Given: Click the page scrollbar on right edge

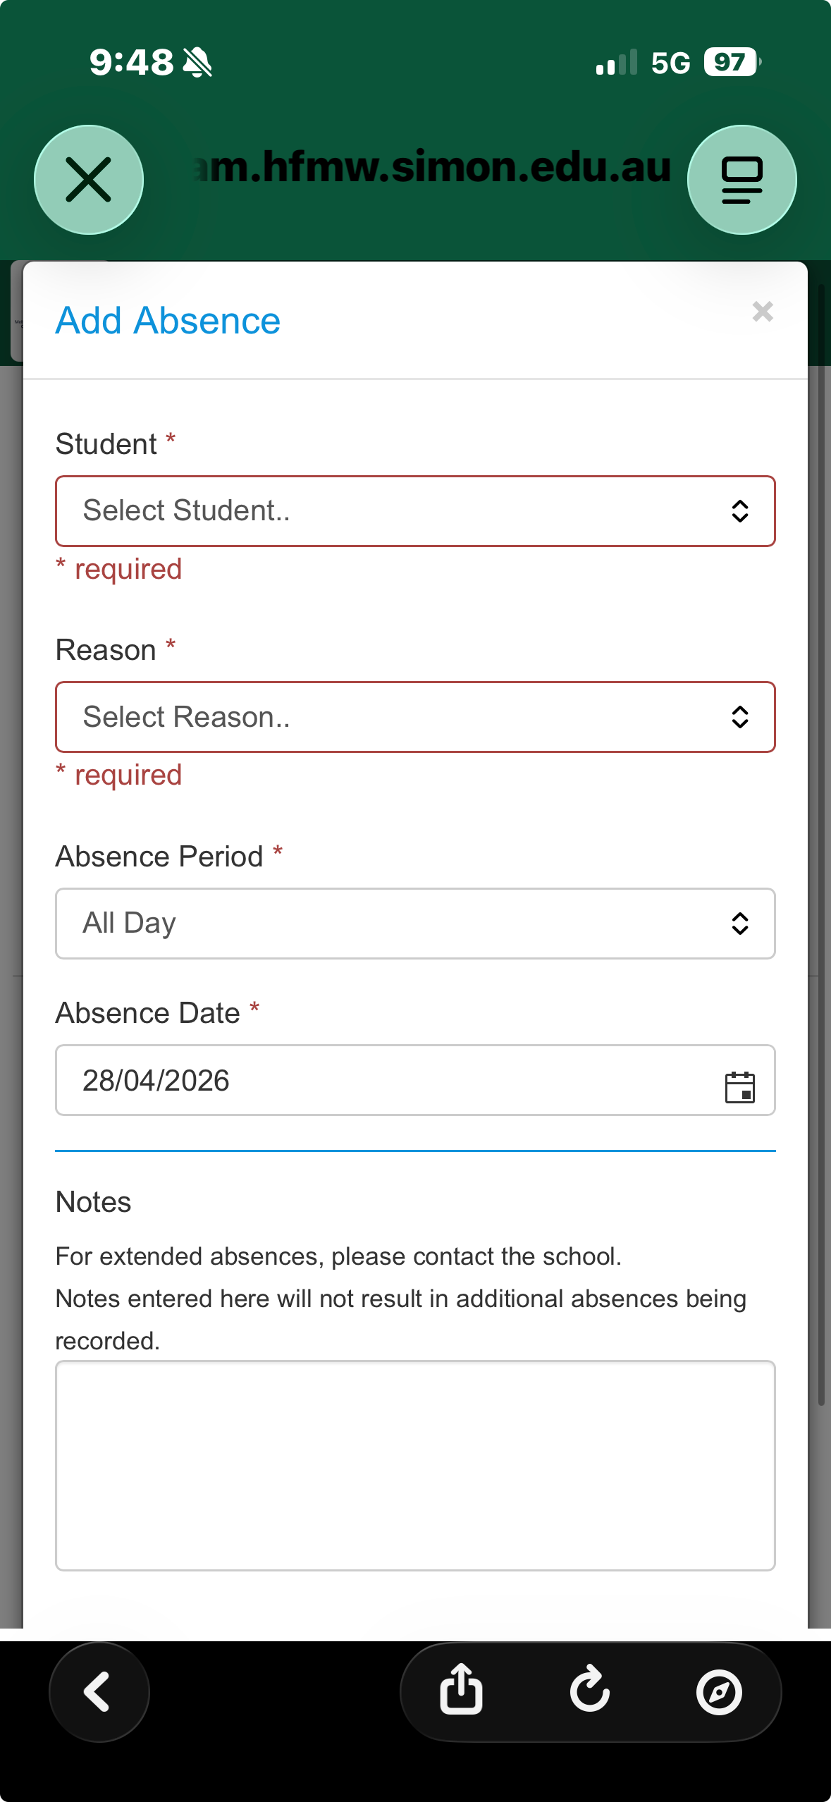Looking at the screenshot, I should click(821, 846).
